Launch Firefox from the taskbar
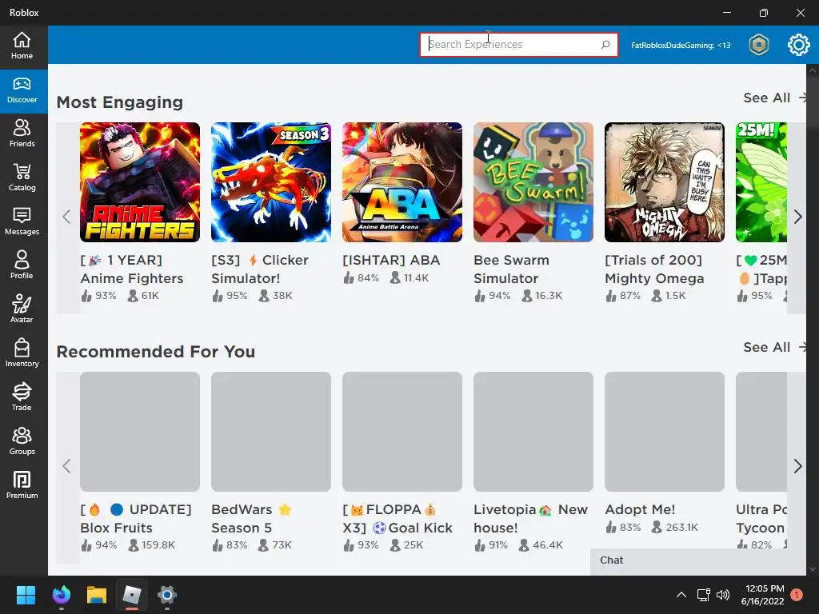This screenshot has height=614, width=819. [x=61, y=595]
